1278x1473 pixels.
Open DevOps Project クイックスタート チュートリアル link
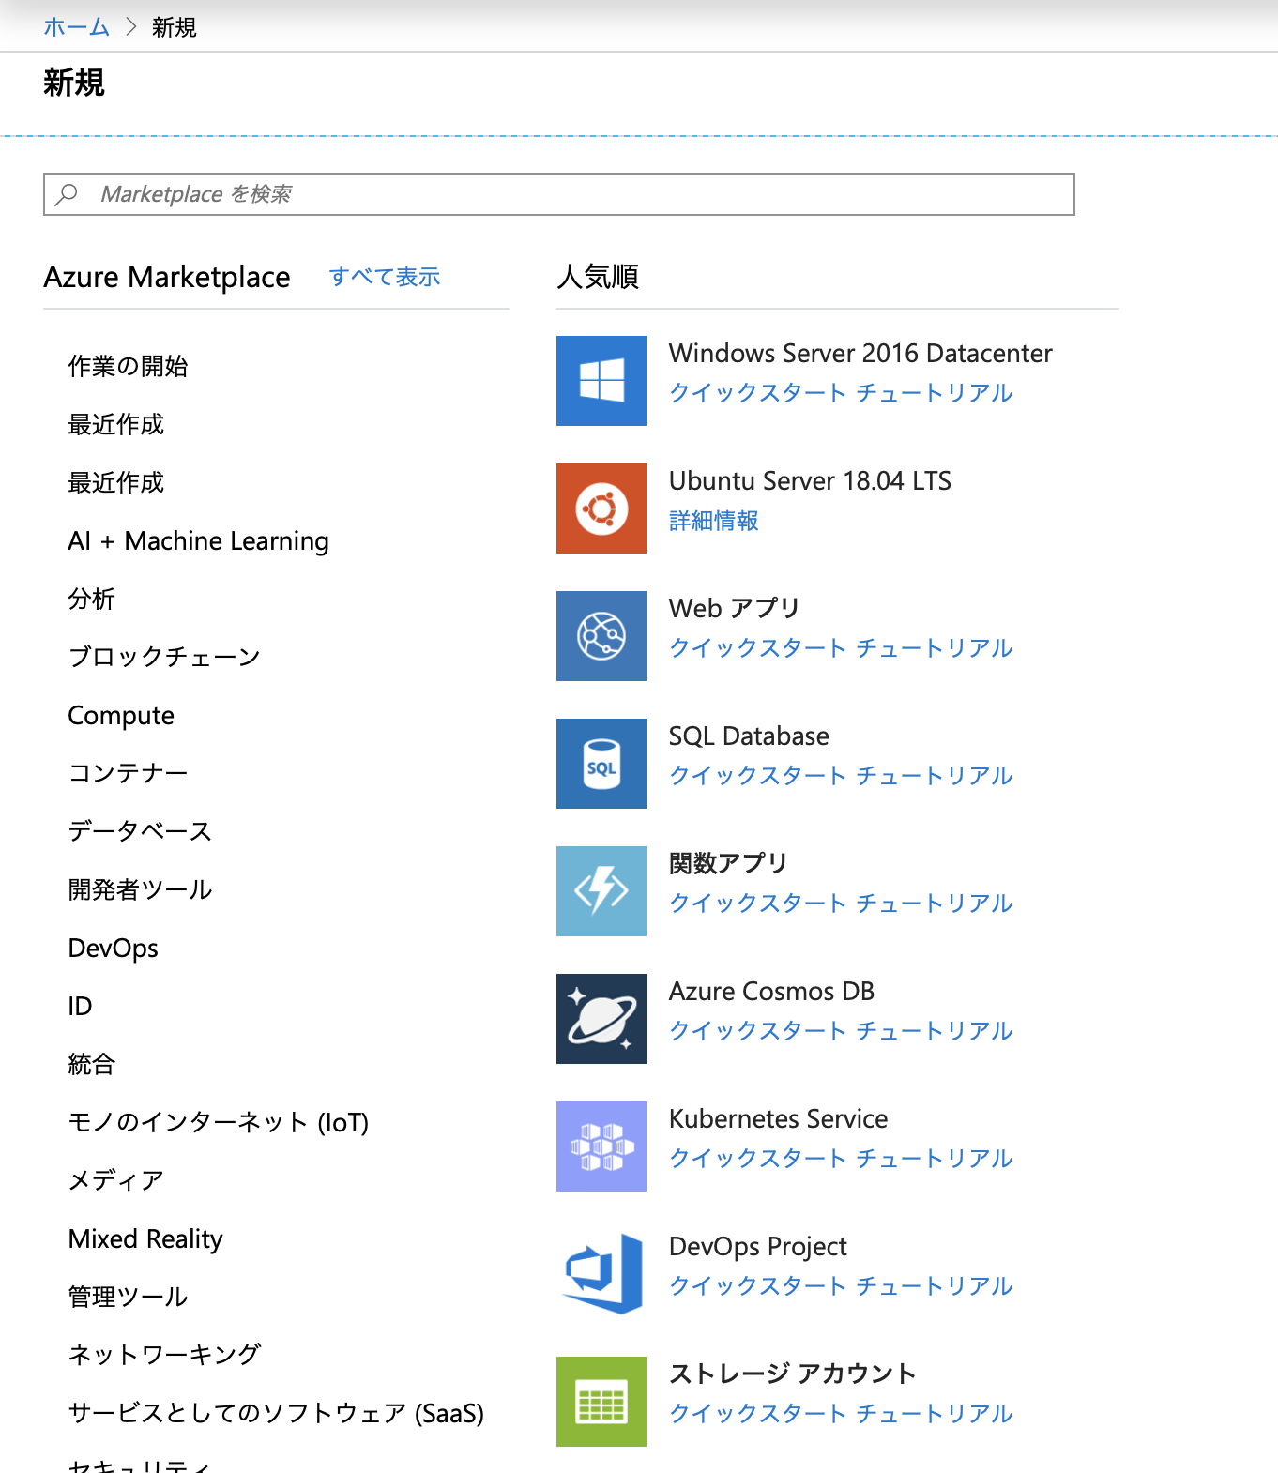841,1286
